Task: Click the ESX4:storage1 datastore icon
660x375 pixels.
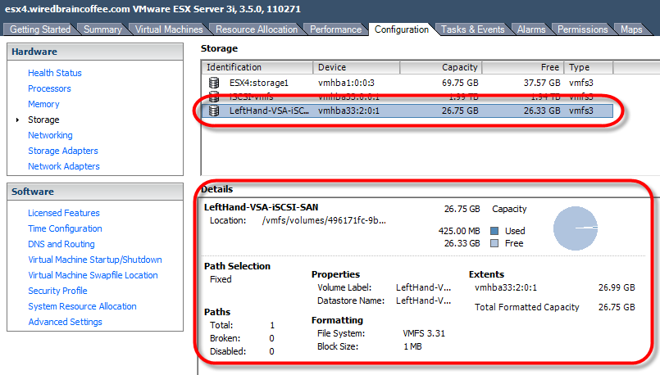Action: (214, 83)
